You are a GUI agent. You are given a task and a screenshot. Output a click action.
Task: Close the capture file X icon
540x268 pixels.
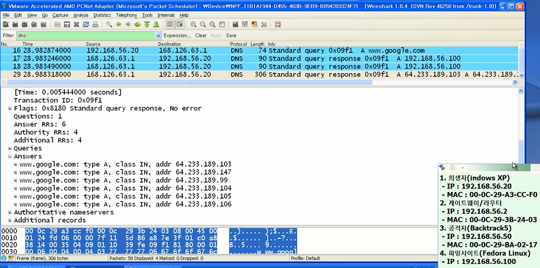(x=77, y=25)
